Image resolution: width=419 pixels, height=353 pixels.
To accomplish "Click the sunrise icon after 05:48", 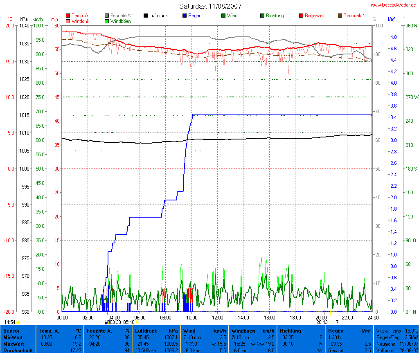I will 137,322.
